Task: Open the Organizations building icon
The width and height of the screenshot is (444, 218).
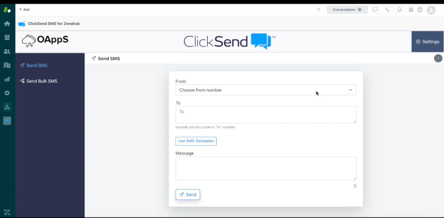Action: click(7, 65)
